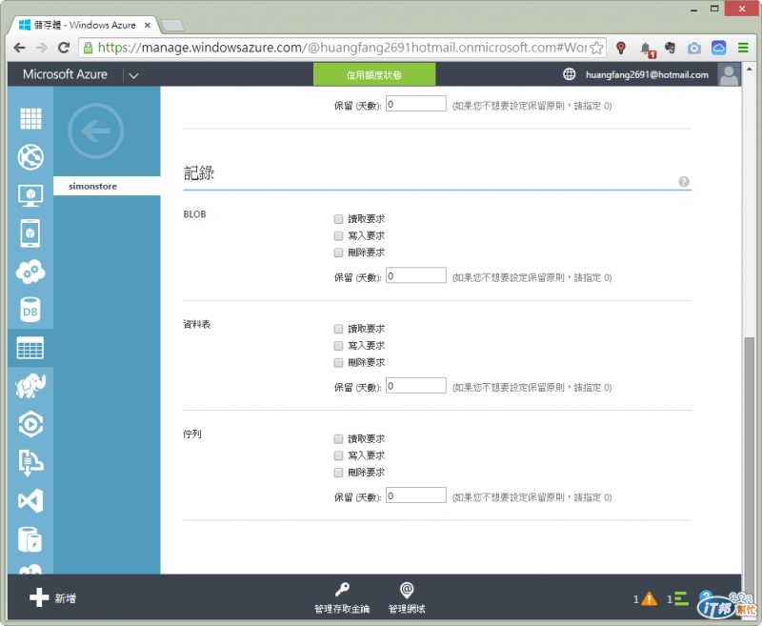Check 佇列 讀取要求 checkbox
This screenshot has width=762, height=626.
[339, 439]
